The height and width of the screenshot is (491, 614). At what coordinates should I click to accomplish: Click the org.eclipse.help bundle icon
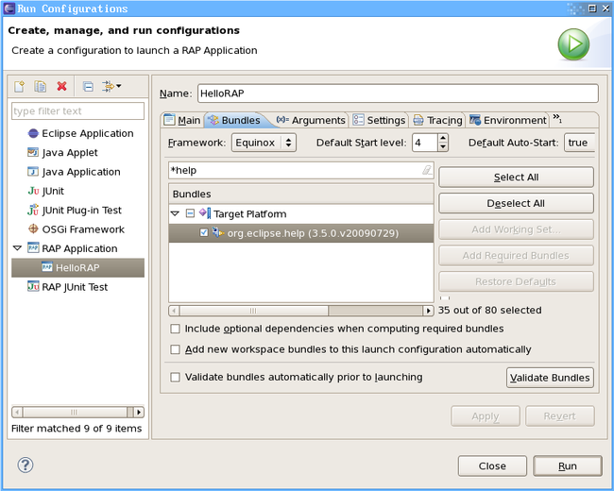click(x=217, y=233)
